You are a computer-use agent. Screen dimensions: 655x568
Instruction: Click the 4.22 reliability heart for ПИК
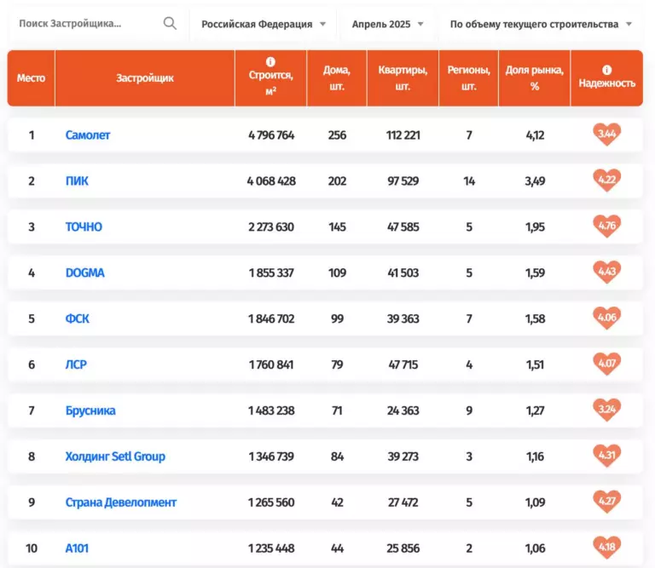pyautogui.click(x=607, y=181)
